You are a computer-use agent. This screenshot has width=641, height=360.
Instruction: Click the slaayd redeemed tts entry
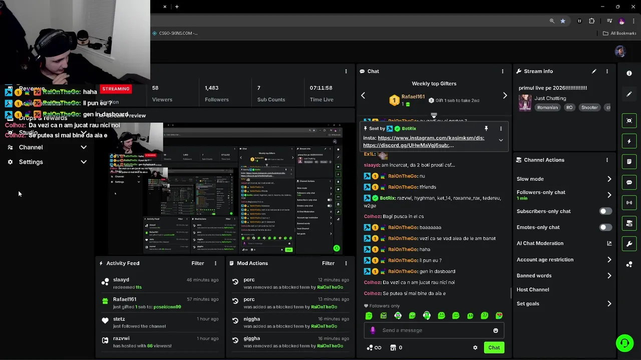coord(160,283)
